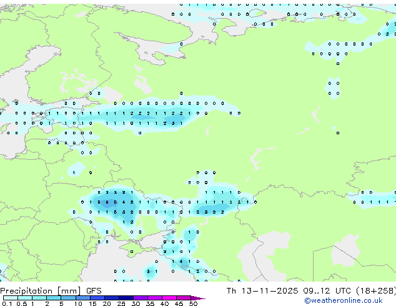
Task: Click the 45–50 mm legend color swatch
Action: (x=184, y=298)
